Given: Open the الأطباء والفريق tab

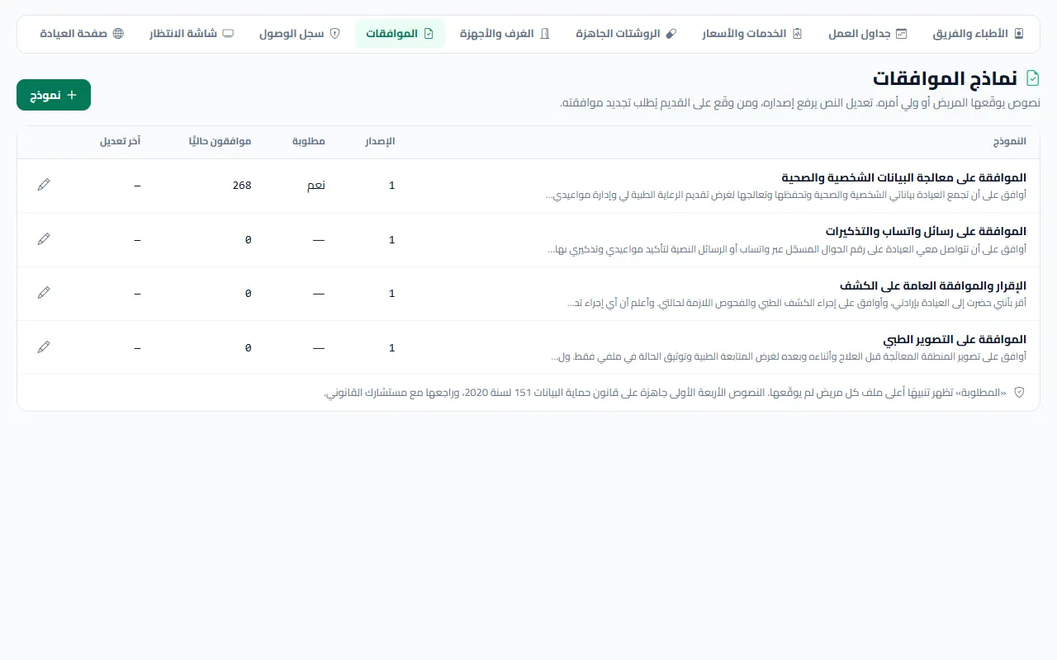Looking at the screenshot, I should [979, 34].
